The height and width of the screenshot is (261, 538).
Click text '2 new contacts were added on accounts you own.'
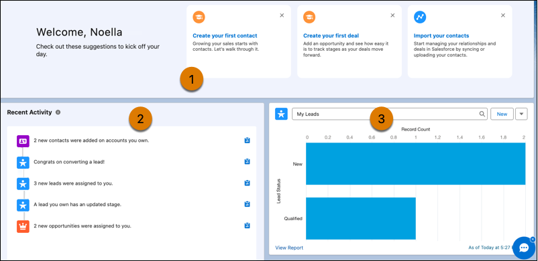[x=91, y=141]
